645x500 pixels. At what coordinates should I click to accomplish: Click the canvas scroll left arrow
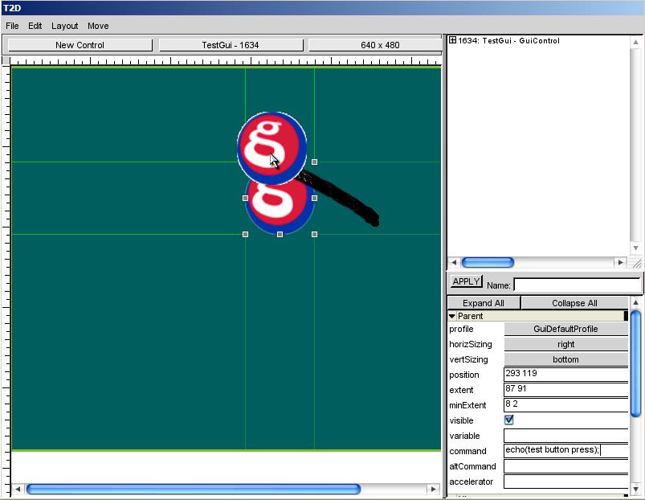18,489
